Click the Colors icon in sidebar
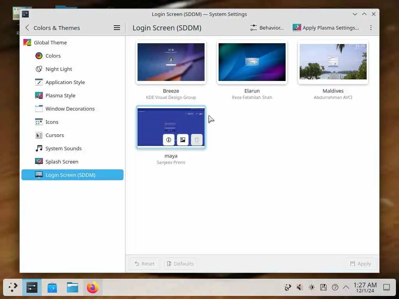Image resolution: width=399 pixels, height=299 pixels. pos(39,56)
